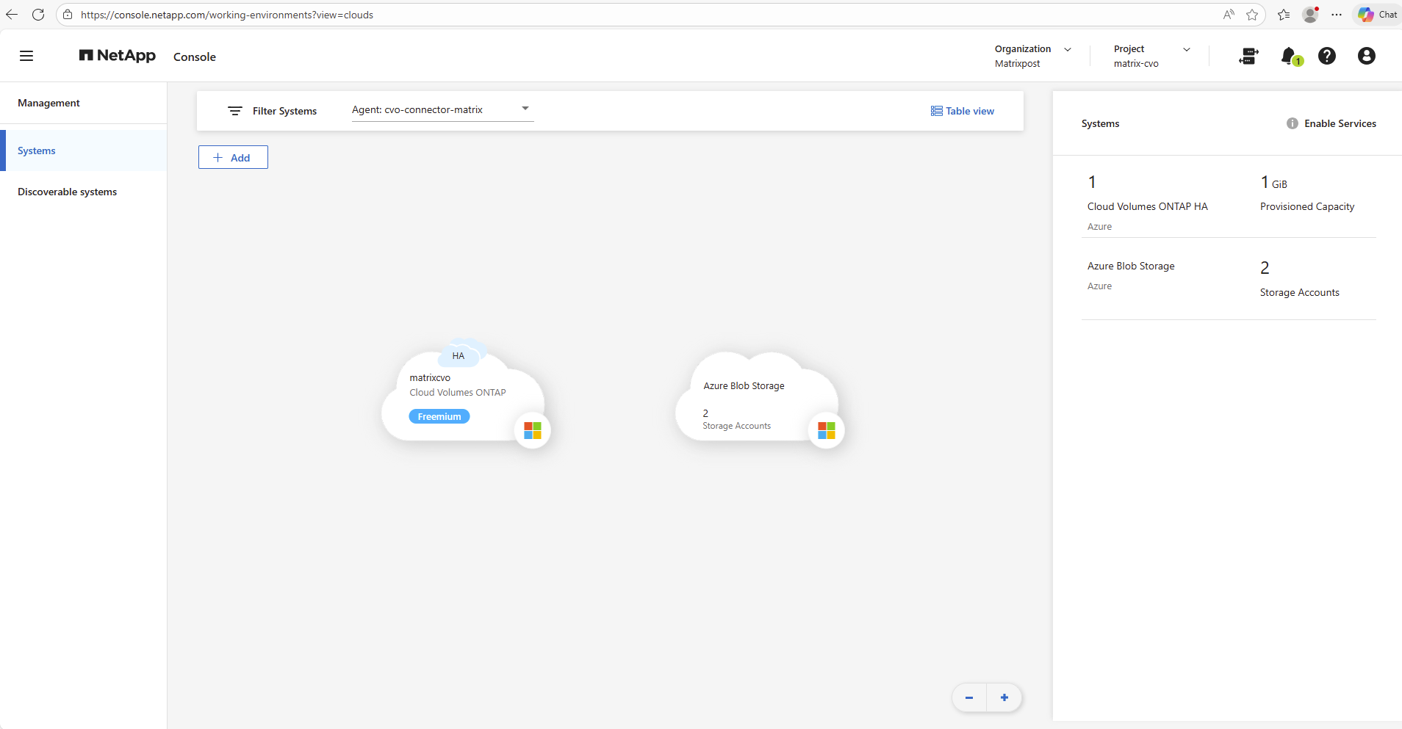Expand the Project matrix-cvo dropdown
This screenshot has height=729, width=1402.
pyautogui.click(x=1186, y=49)
